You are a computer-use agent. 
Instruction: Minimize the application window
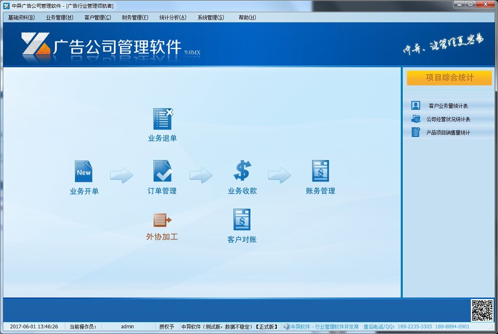pyautogui.click(x=459, y=4)
